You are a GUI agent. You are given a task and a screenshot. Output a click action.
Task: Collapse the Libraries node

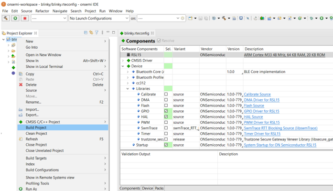tap(128, 89)
